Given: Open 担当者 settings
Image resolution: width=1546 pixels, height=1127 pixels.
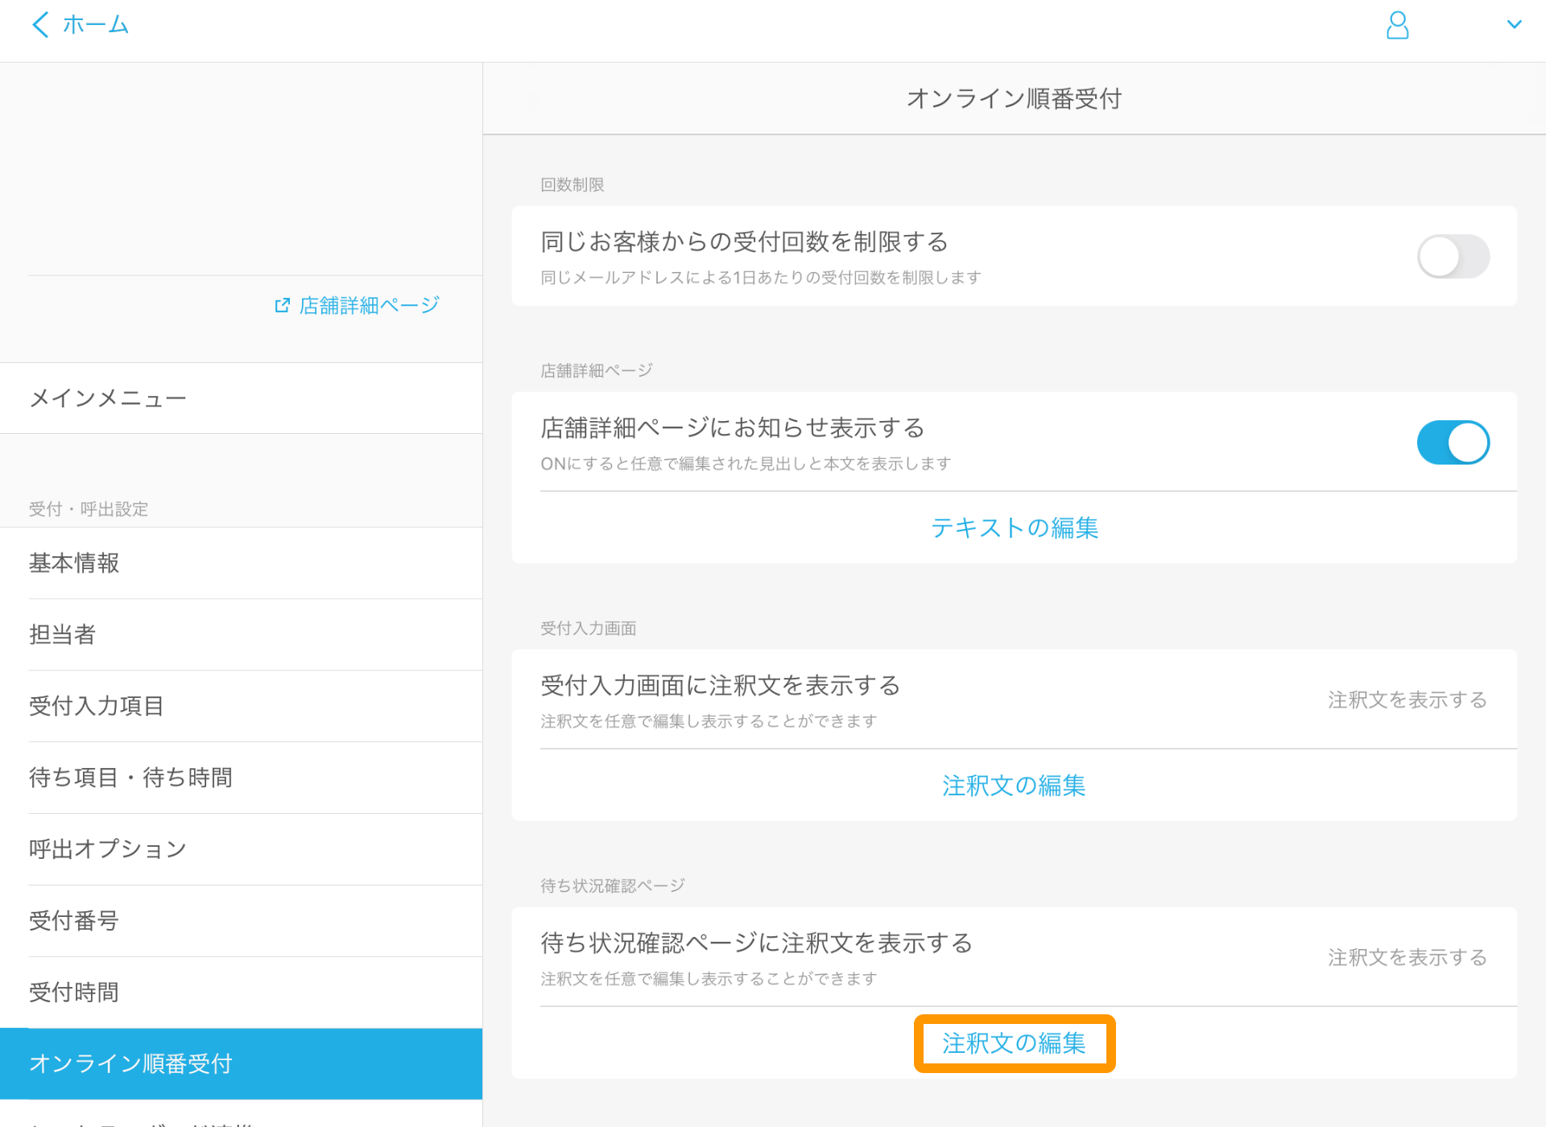Looking at the screenshot, I should click(x=241, y=635).
